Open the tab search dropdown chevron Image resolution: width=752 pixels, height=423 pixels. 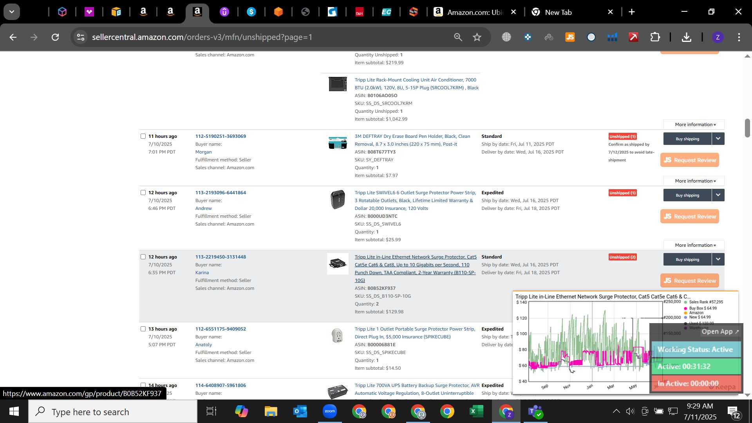12,12
